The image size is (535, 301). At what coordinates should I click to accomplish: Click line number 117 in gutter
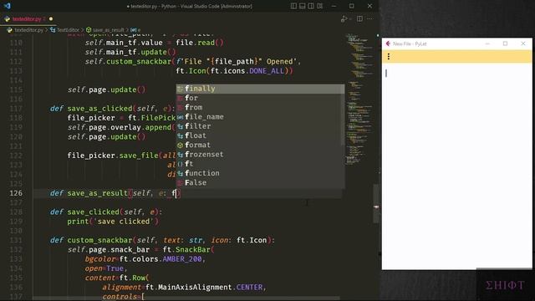pos(16,109)
